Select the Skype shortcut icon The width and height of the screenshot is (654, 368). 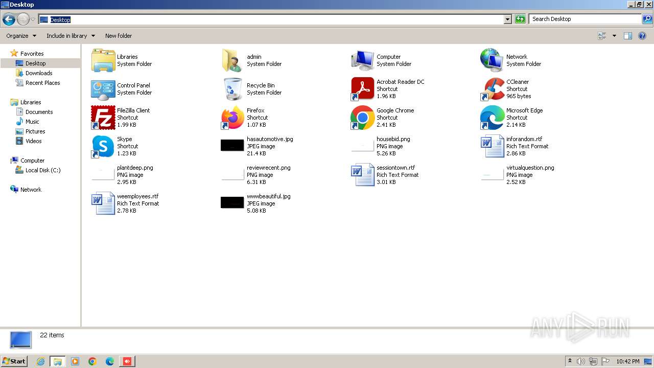tap(103, 146)
